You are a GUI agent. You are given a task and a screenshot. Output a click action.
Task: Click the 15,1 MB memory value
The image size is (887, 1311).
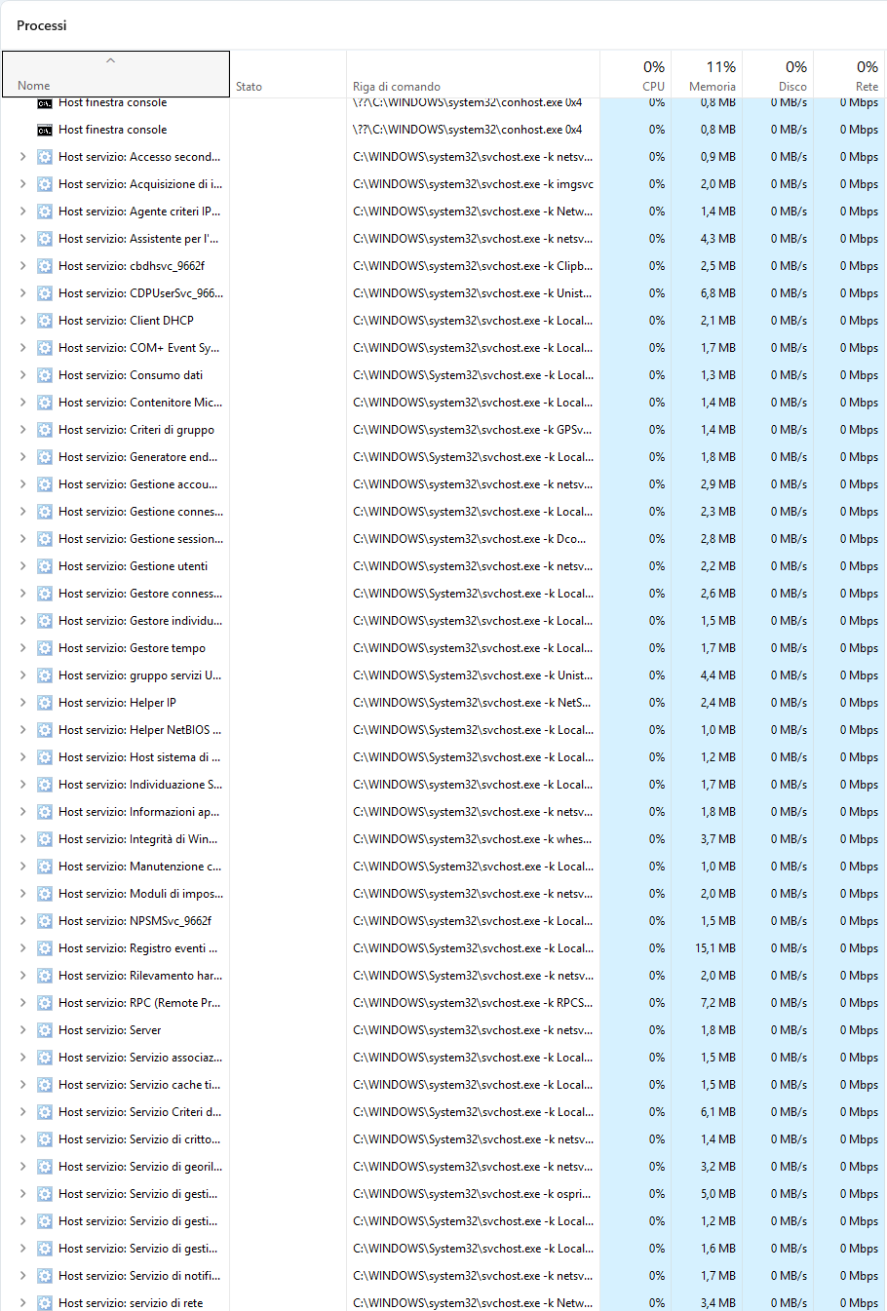pyautogui.click(x=715, y=947)
